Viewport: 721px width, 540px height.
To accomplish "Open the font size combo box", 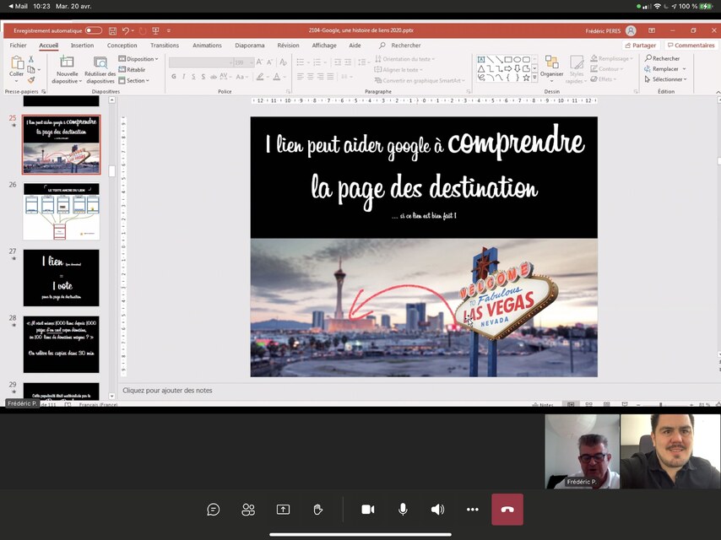I will tap(244, 62).
